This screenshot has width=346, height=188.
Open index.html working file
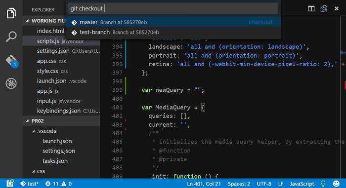(x=50, y=31)
